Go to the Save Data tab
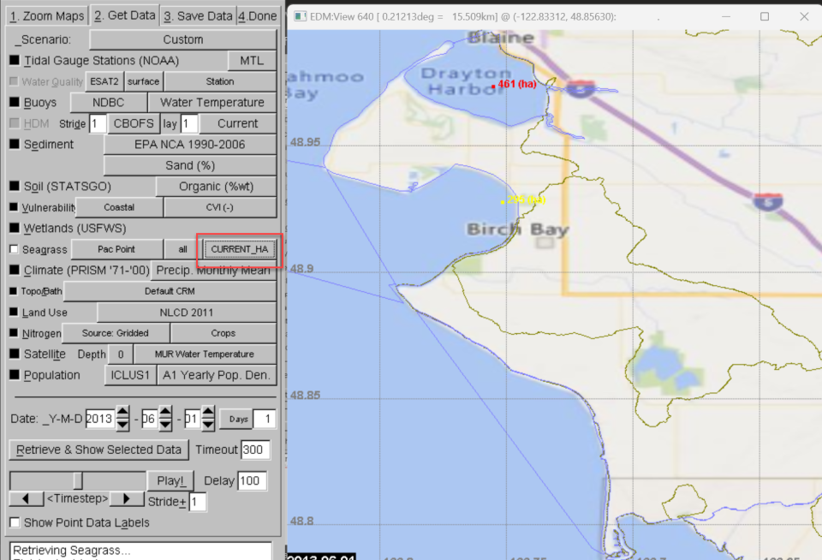Screen dimensions: 822x560 [x=198, y=15]
